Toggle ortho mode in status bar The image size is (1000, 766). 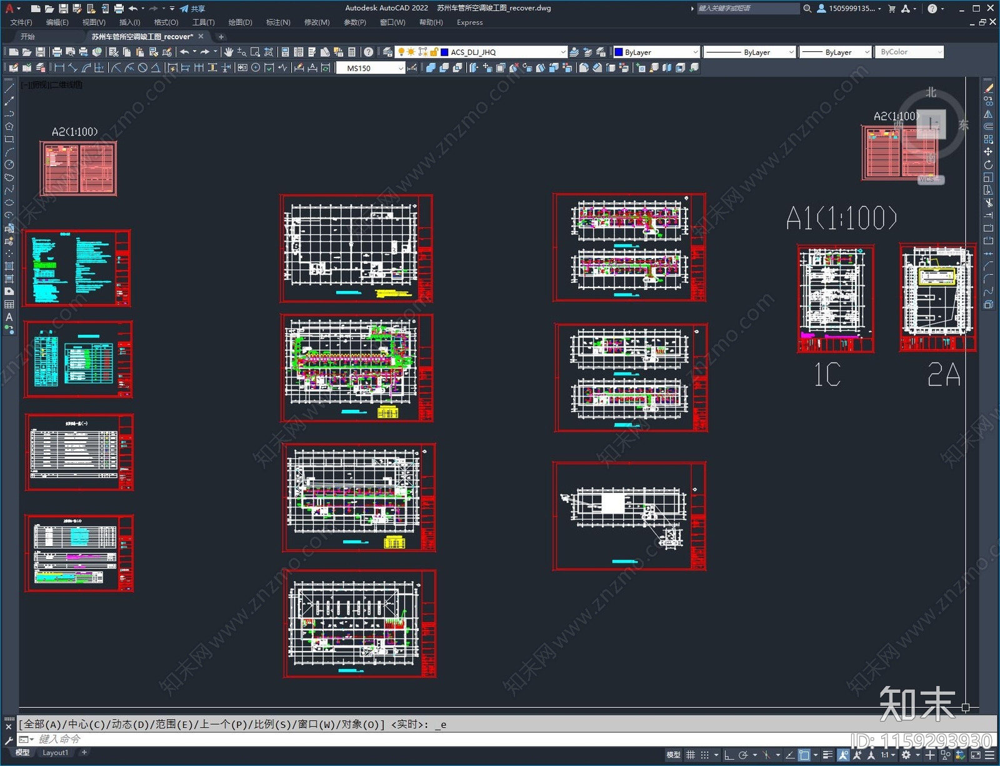pyautogui.click(x=729, y=755)
